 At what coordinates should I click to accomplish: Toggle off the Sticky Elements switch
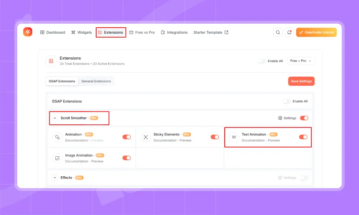215,137
